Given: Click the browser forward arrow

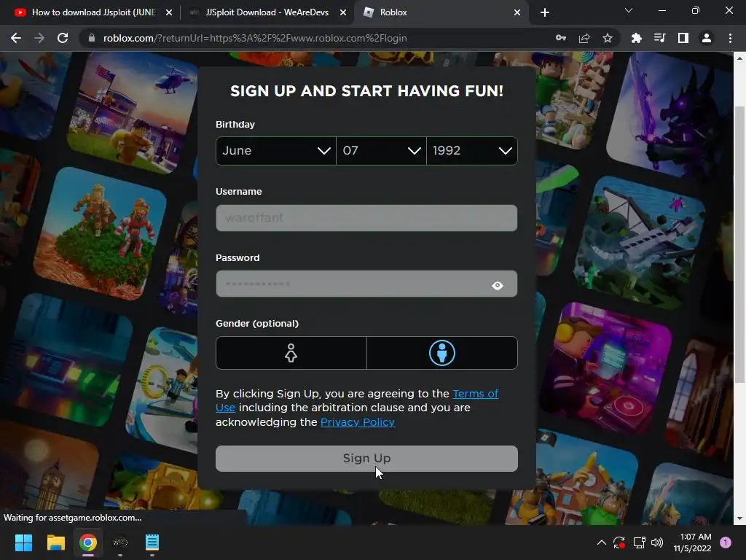Looking at the screenshot, I should click(39, 38).
